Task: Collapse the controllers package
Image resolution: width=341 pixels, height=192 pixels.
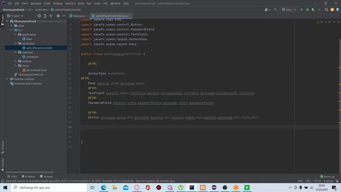Action: (x=15, y=44)
